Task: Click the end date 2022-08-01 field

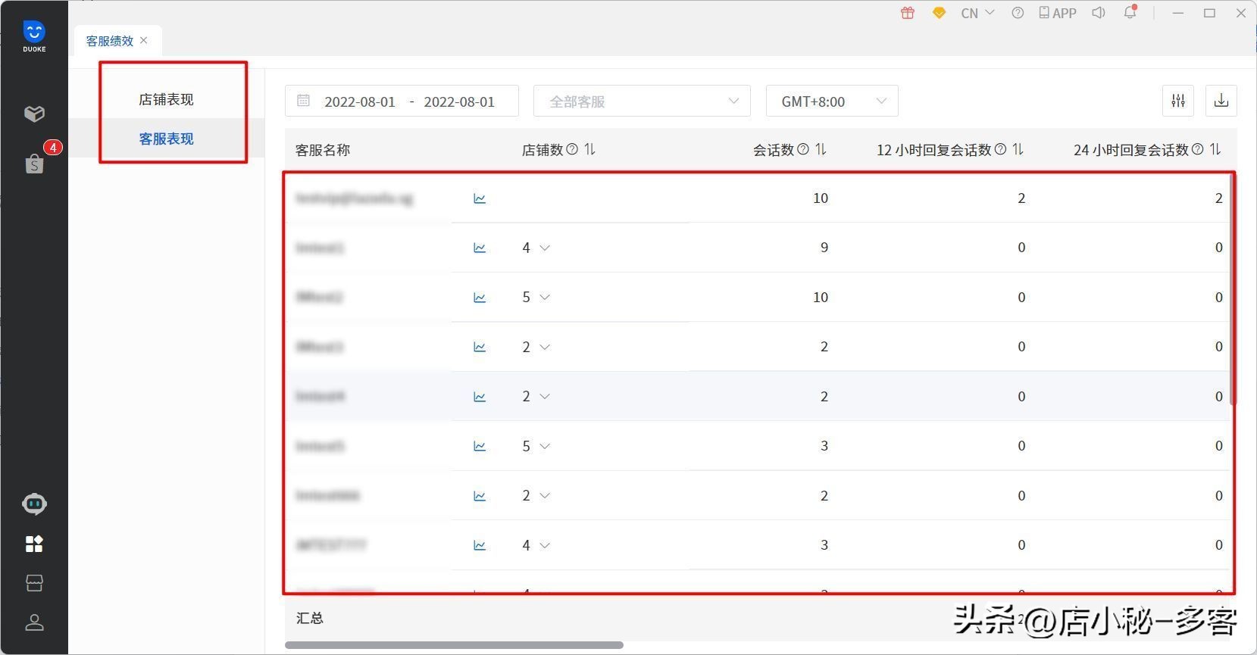Action: pyautogui.click(x=459, y=101)
